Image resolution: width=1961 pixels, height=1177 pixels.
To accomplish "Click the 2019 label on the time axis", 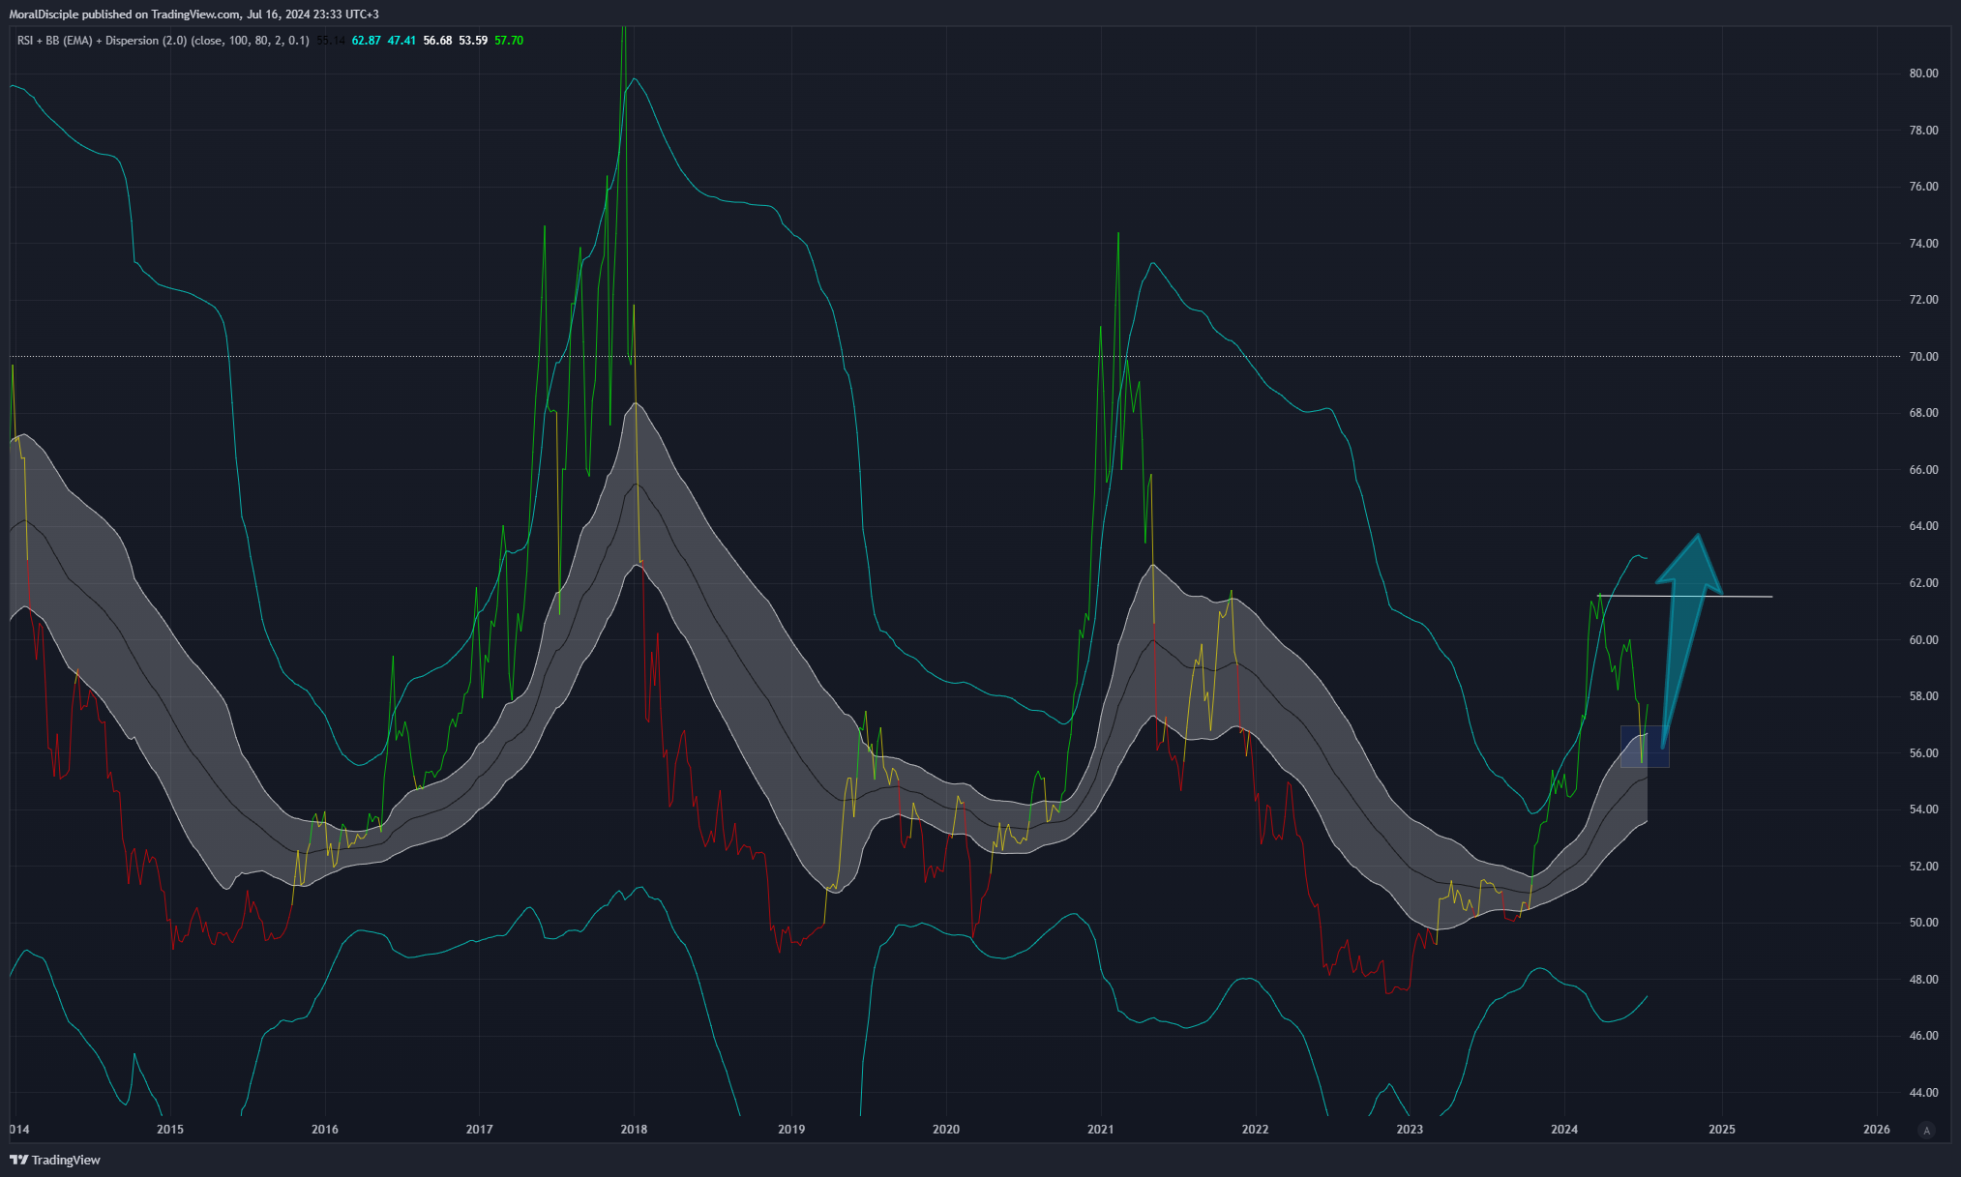I will pyautogui.click(x=791, y=1130).
